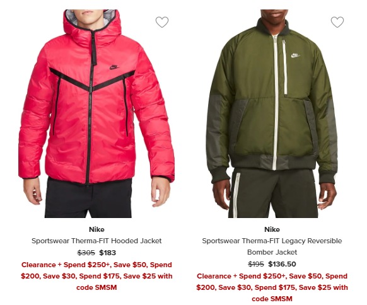Click the crossed-out $195 original price
367x305 pixels.
point(256,264)
